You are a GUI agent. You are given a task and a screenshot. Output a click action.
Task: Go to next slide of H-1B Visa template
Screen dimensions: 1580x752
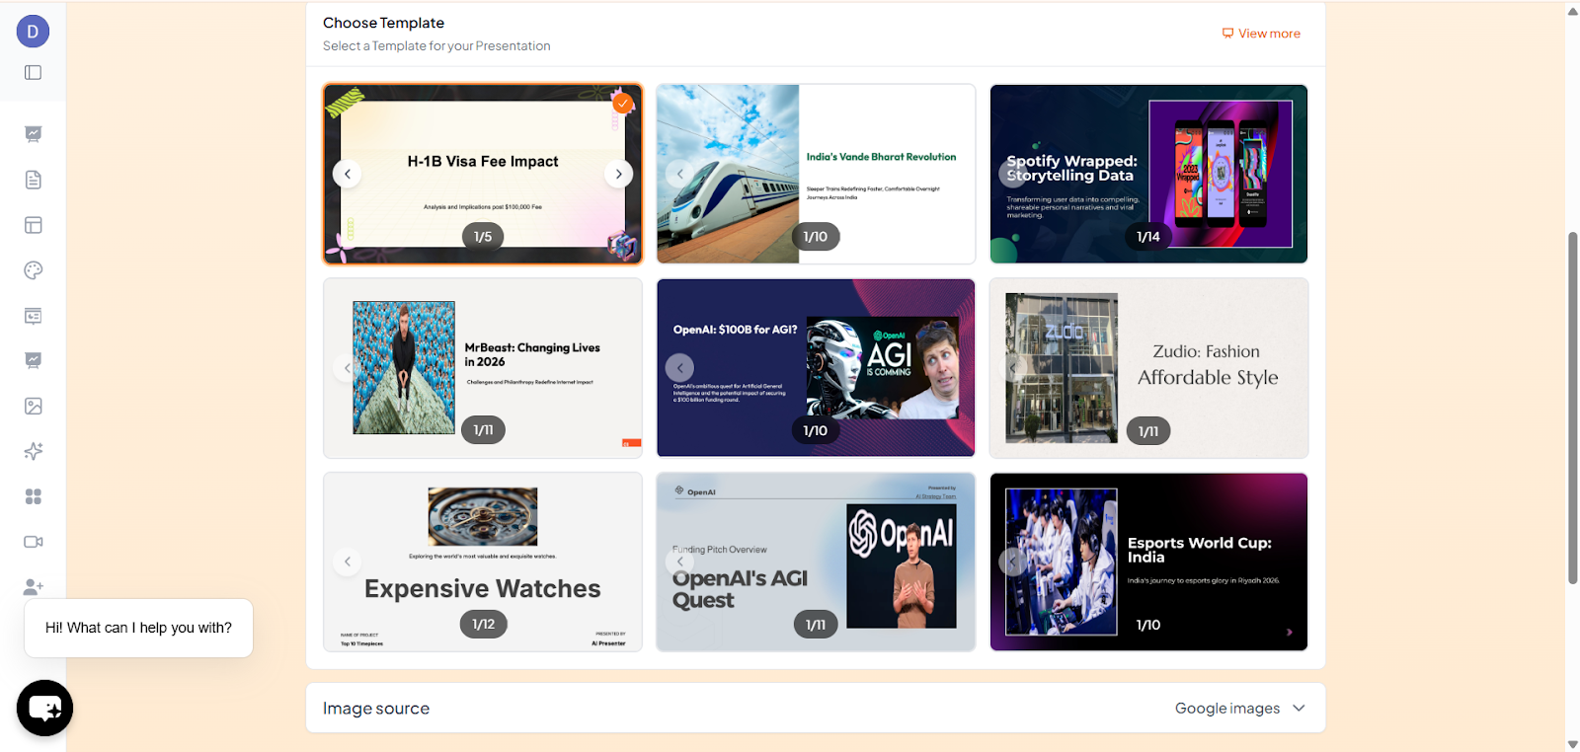pos(618,174)
